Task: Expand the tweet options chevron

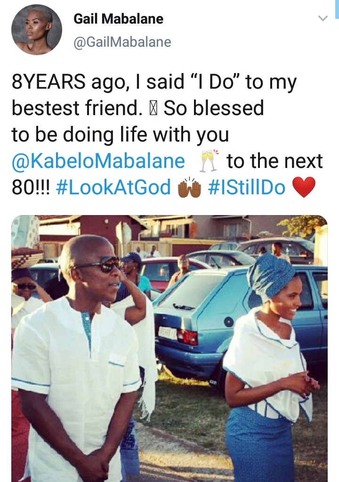Action: click(x=323, y=18)
